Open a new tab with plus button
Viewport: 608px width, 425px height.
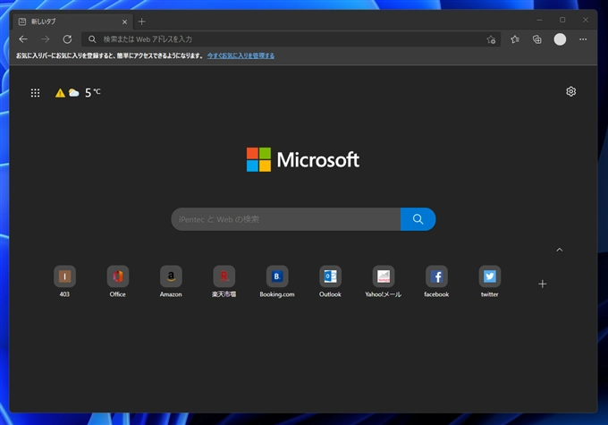142,21
